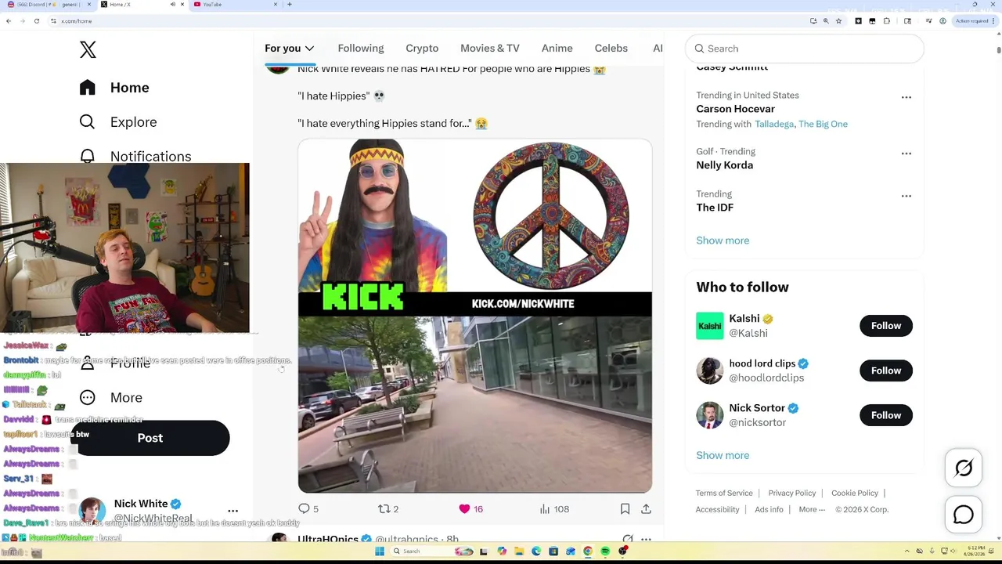Switch to the Anime tab

[557, 49]
